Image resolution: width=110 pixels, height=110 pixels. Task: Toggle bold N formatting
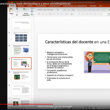39,14
